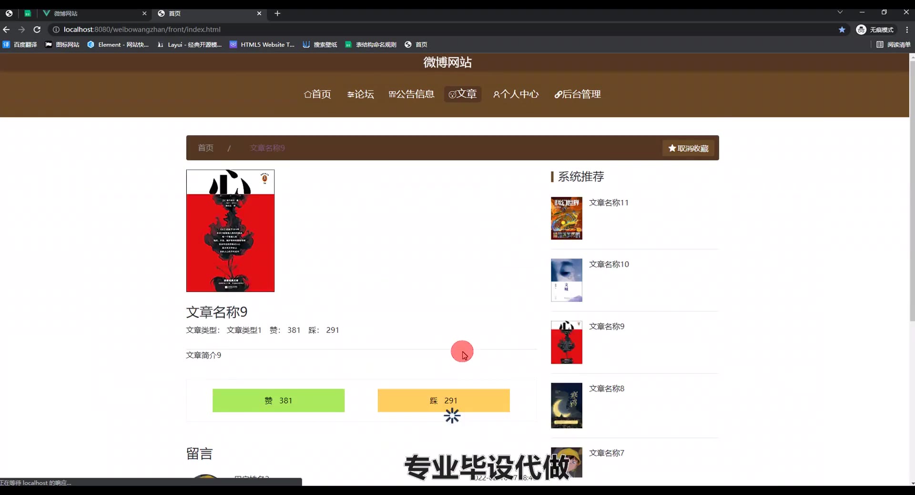
Task: Close the 首页 browser tab
Action: pos(259,13)
